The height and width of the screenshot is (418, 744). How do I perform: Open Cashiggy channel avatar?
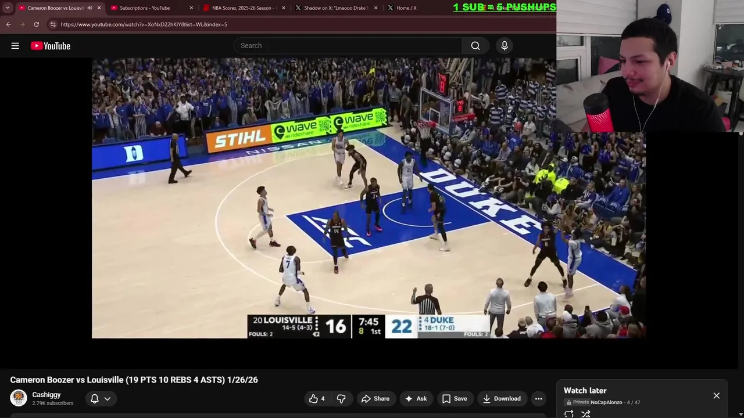click(x=19, y=398)
